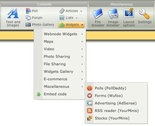Click the Widgets label text
This screenshot has height=126, width=155.
pyautogui.click(x=72, y=25)
